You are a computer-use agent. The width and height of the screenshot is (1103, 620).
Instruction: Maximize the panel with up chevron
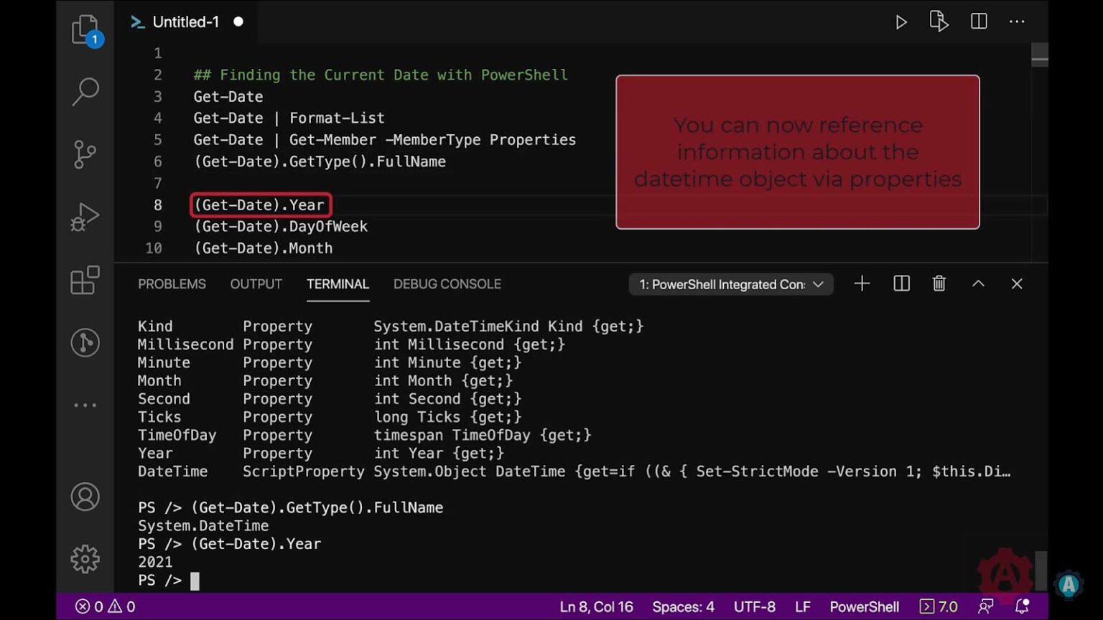tap(978, 284)
